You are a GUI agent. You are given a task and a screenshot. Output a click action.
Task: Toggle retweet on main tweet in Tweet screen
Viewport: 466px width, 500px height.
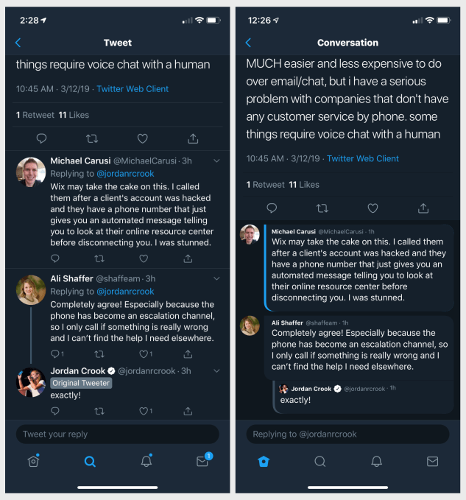click(92, 138)
